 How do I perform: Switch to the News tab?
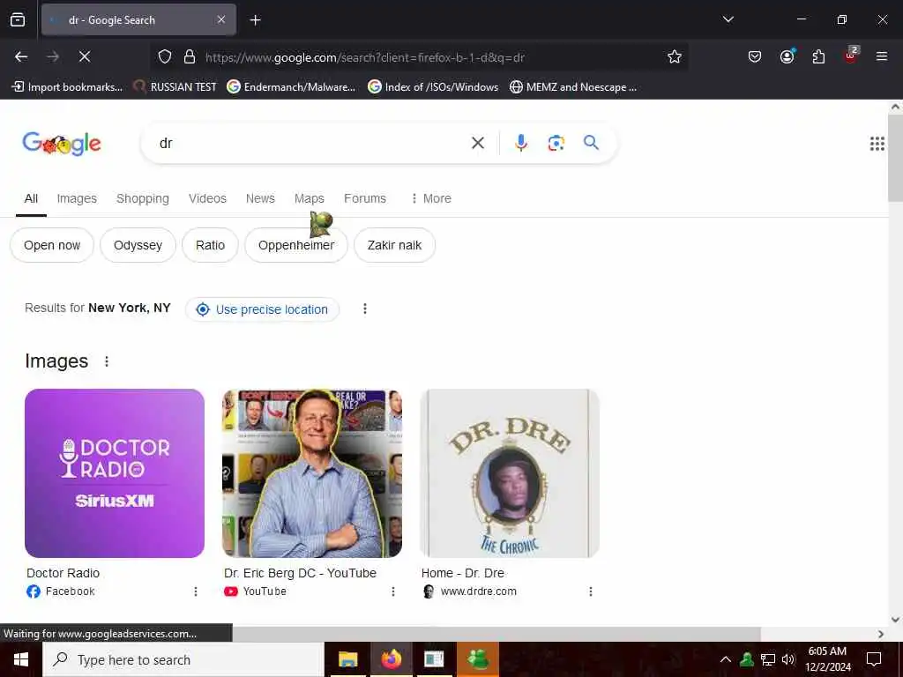(x=260, y=198)
